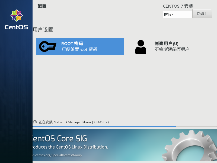This screenshot has width=217, height=163.
Task: Click the user silhouette icon
Action: point(141,47)
